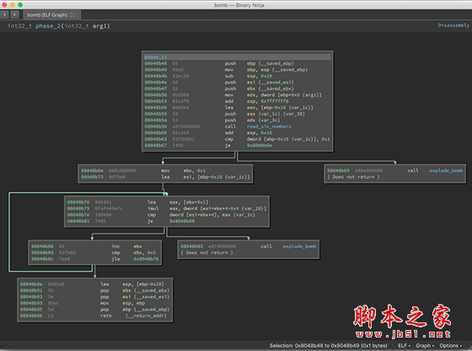Click the macOS green zoom button

pos(20,5)
